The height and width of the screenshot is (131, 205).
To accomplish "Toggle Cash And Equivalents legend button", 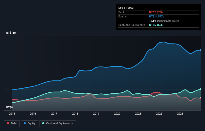I will click(57, 124).
